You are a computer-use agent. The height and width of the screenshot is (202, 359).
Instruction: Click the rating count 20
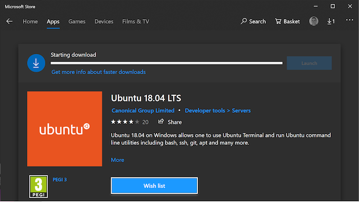tap(145, 122)
